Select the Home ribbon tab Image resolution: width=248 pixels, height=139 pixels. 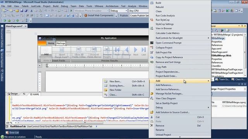point(51,43)
